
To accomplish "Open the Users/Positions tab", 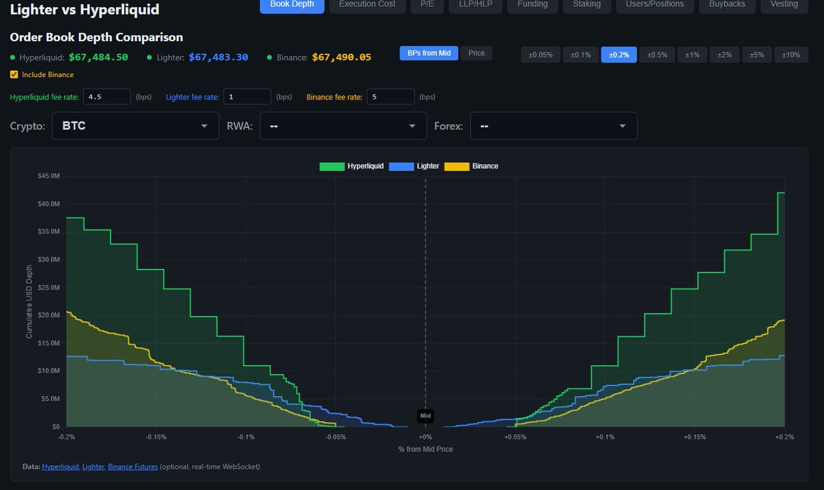I will tap(655, 5).
